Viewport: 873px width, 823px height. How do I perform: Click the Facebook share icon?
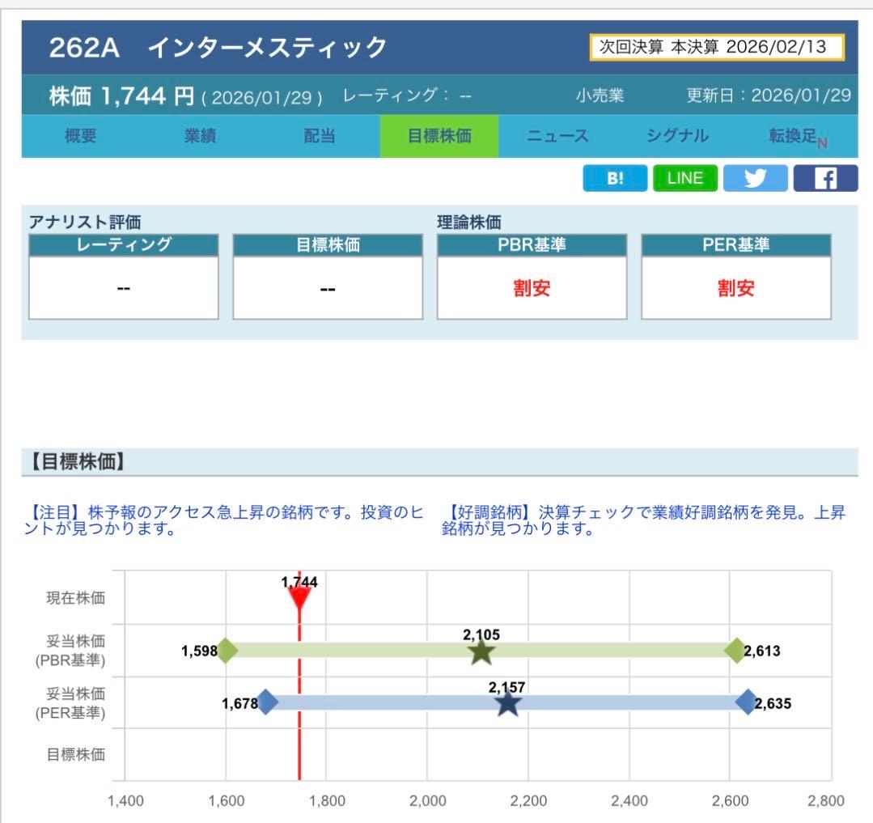pyautogui.click(x=825, y=178)
